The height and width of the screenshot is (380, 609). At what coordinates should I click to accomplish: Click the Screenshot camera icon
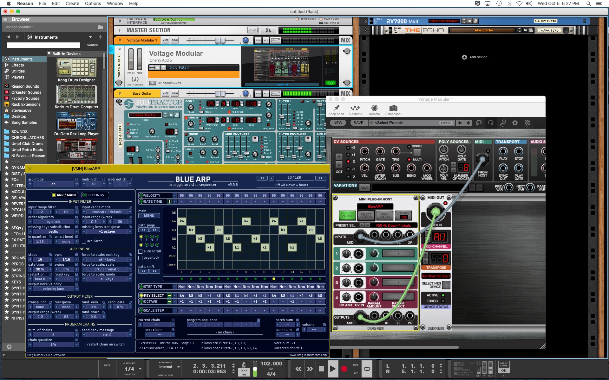pos(393,108)
